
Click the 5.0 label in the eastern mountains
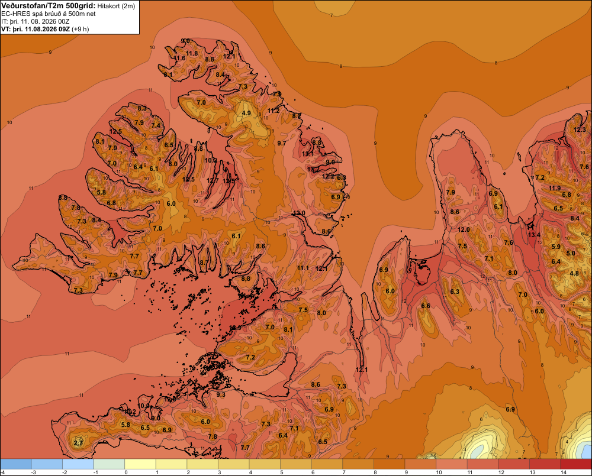(x=571, y=254)
